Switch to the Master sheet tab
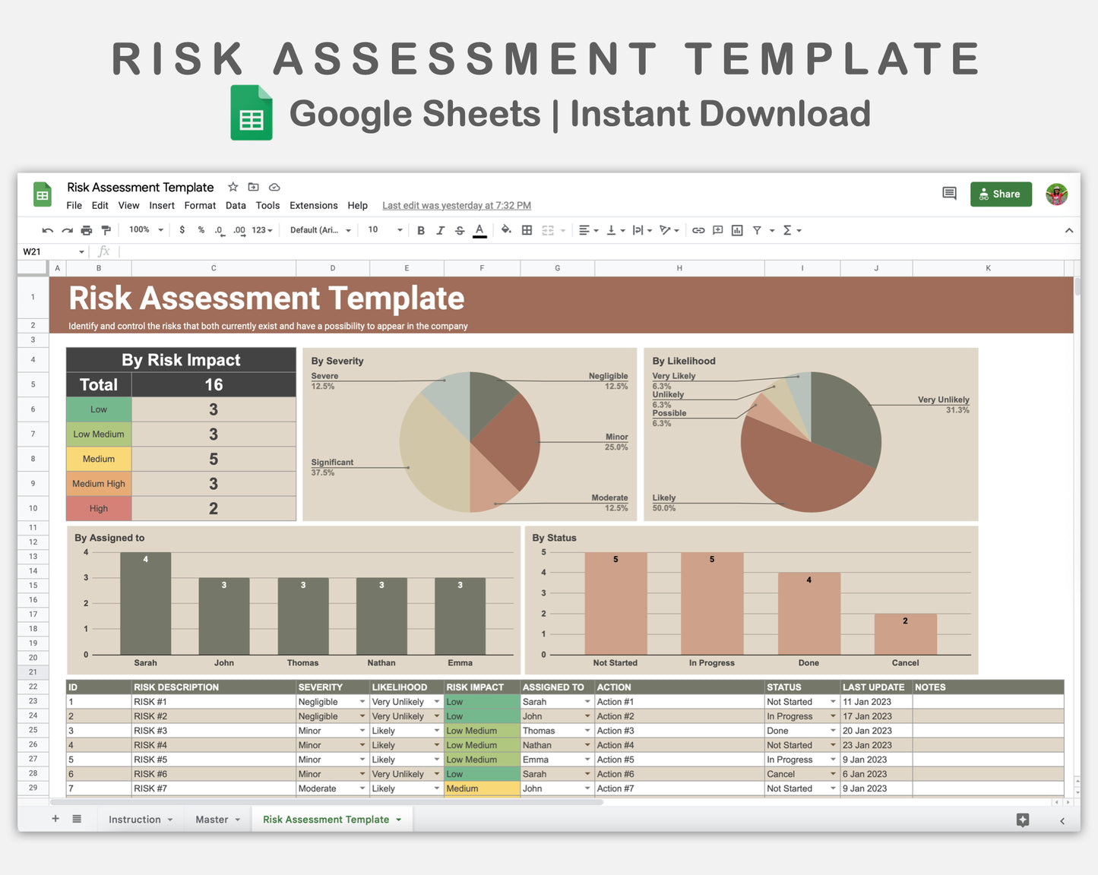1098x875 pixels. 213,819
